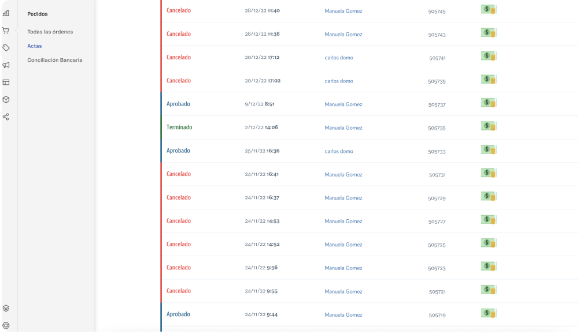Open Manuela Gomez link on order 505743

coord(343,35)
